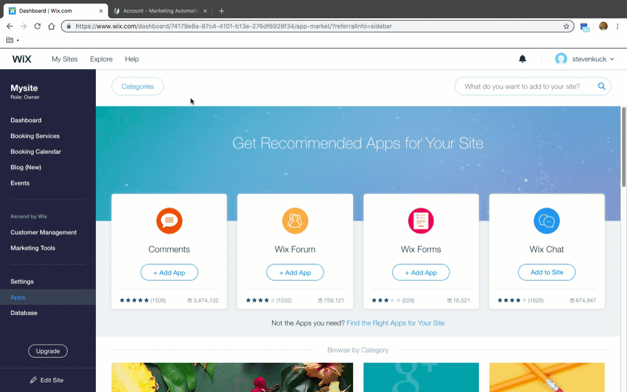This screenshot has width=627, height=392.
Task: Click the page vertical scrollbar
Action: click(623, 146)
